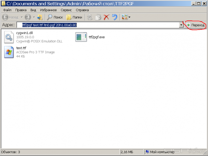The height and width of the screenshot is (156, 208).
Task: Click the red X Delete icon
Action: click(x=106, y=17)
